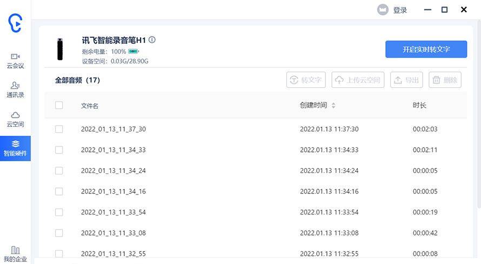Click duration 00:02:11
The height and width of the screenshot is (264, 481).
pyautogui.click(x=425, y=150)
